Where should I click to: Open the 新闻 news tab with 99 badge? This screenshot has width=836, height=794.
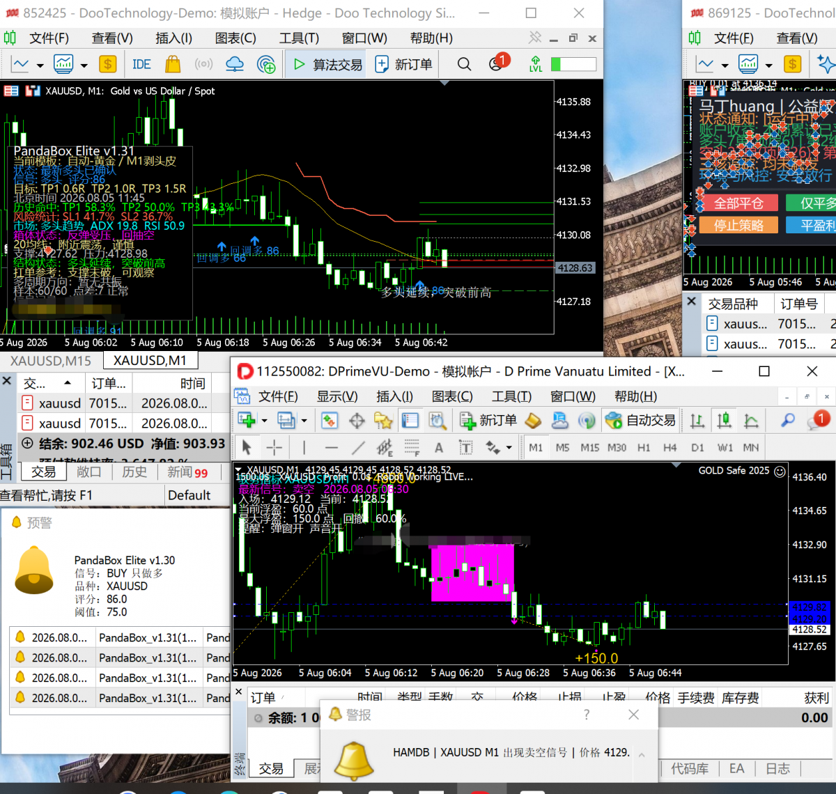[187, 472]
